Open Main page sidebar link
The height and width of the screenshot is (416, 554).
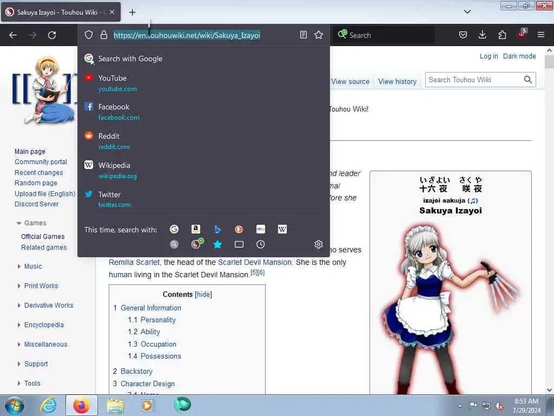30,152
